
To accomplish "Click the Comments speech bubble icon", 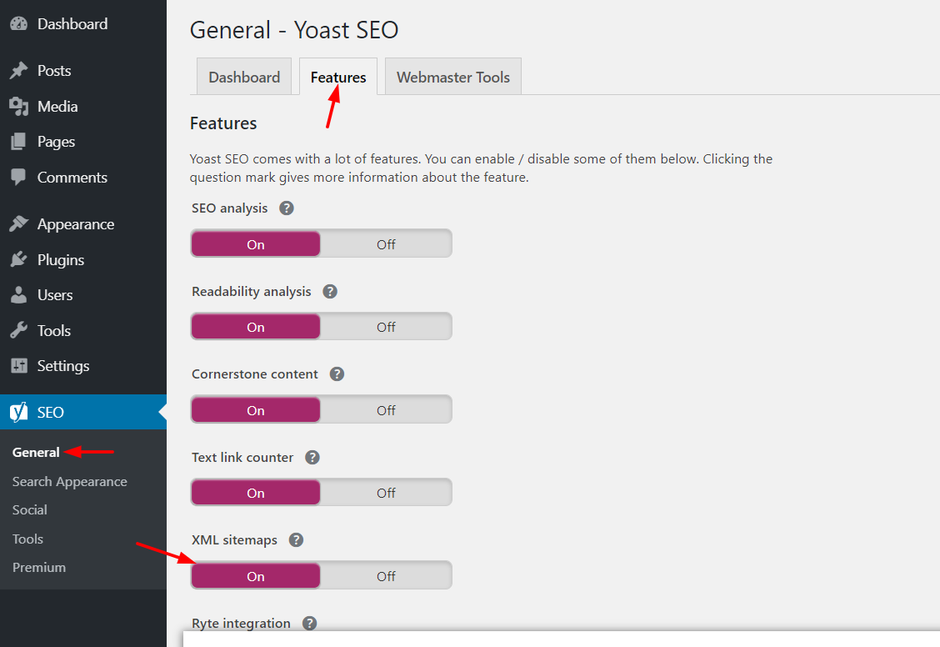I will click(18, 178).
